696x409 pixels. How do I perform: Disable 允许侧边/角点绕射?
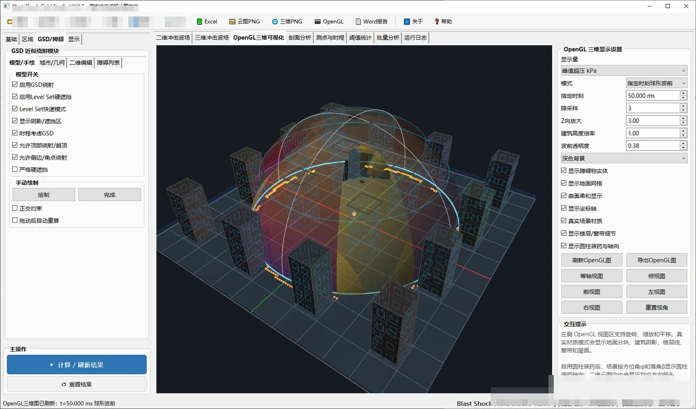point(15,158)
